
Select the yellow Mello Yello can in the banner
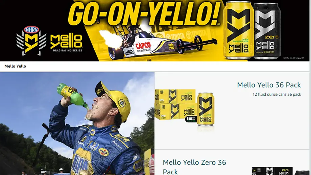[238, 30]
